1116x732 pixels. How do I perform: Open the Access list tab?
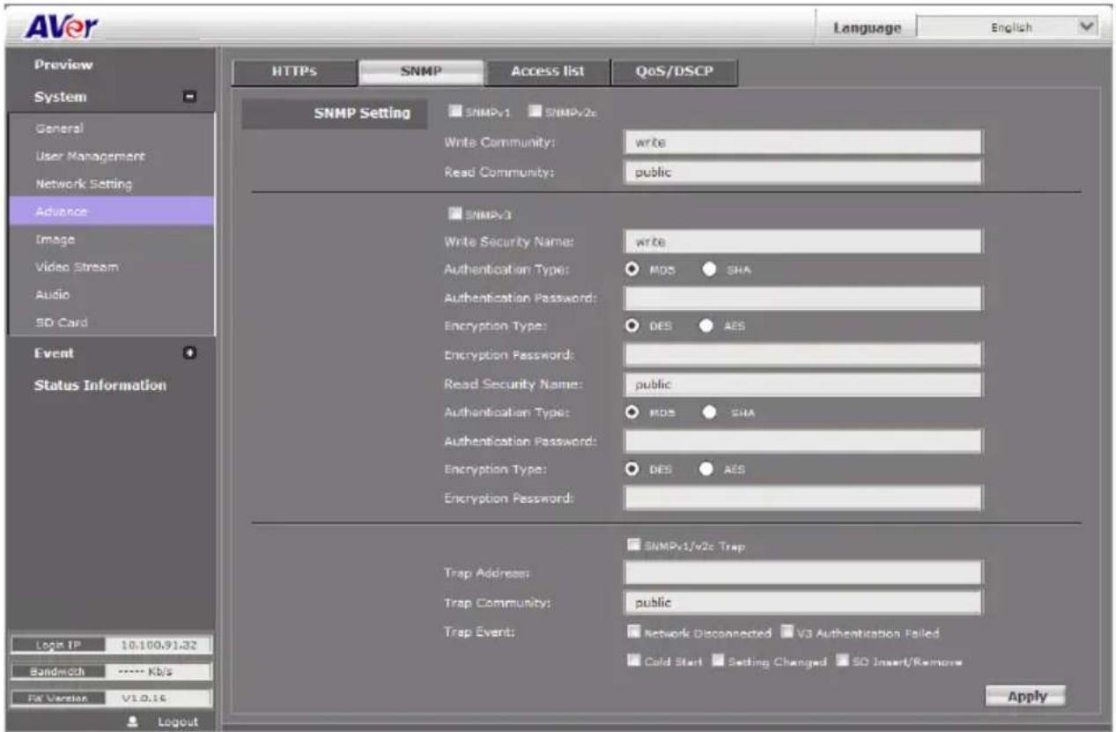pyautogui.click(x=547, y=72)
